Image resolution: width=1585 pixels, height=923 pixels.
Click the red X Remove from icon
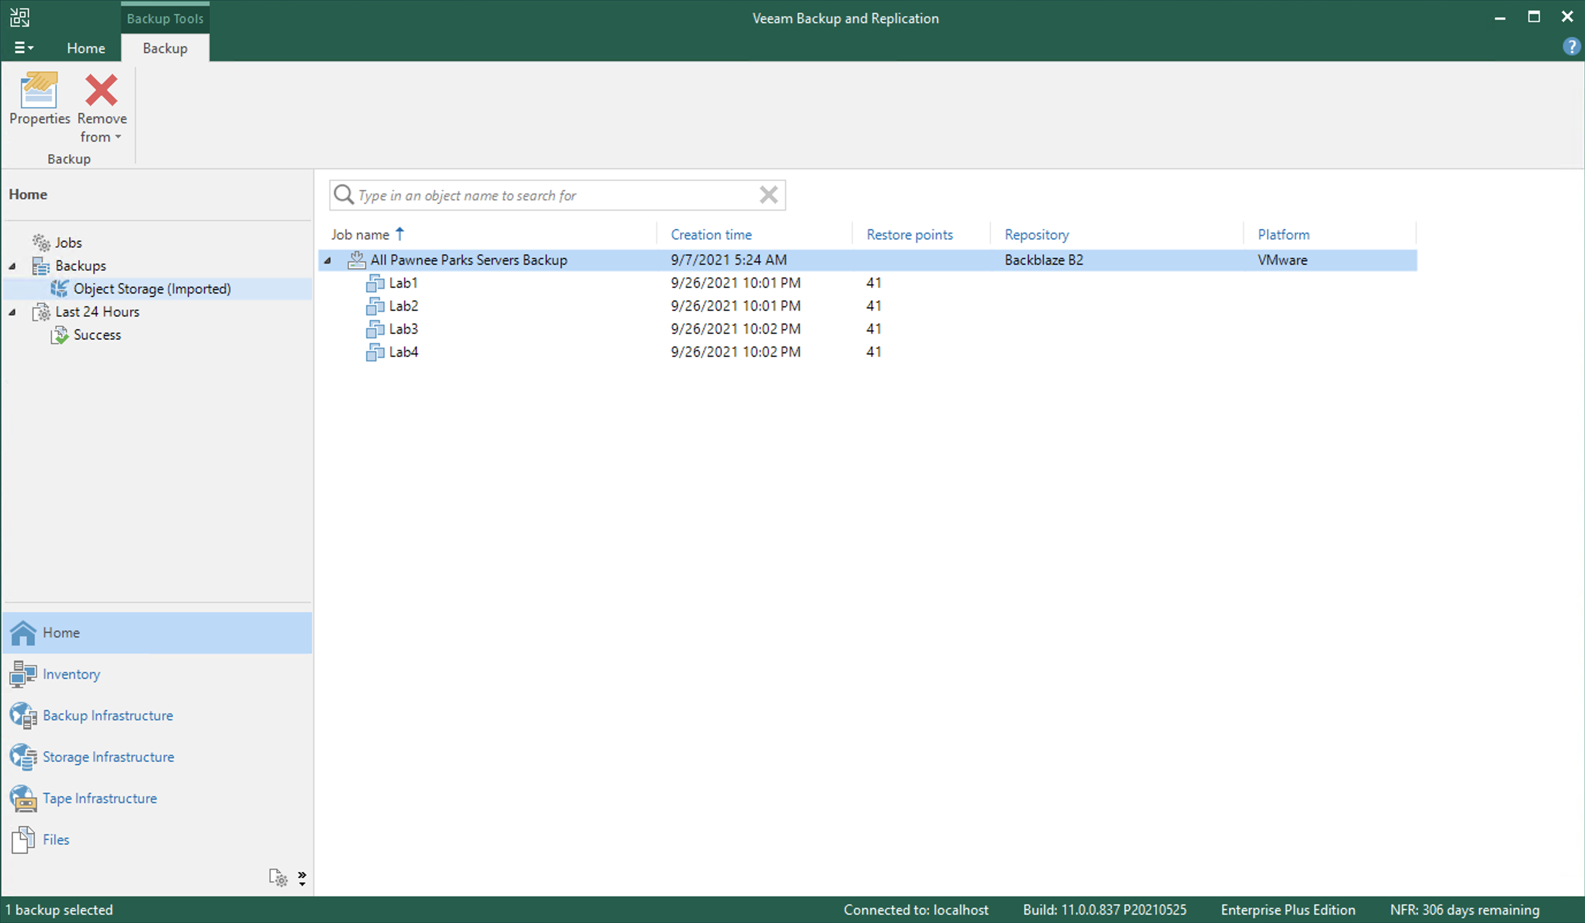(101, 90)
